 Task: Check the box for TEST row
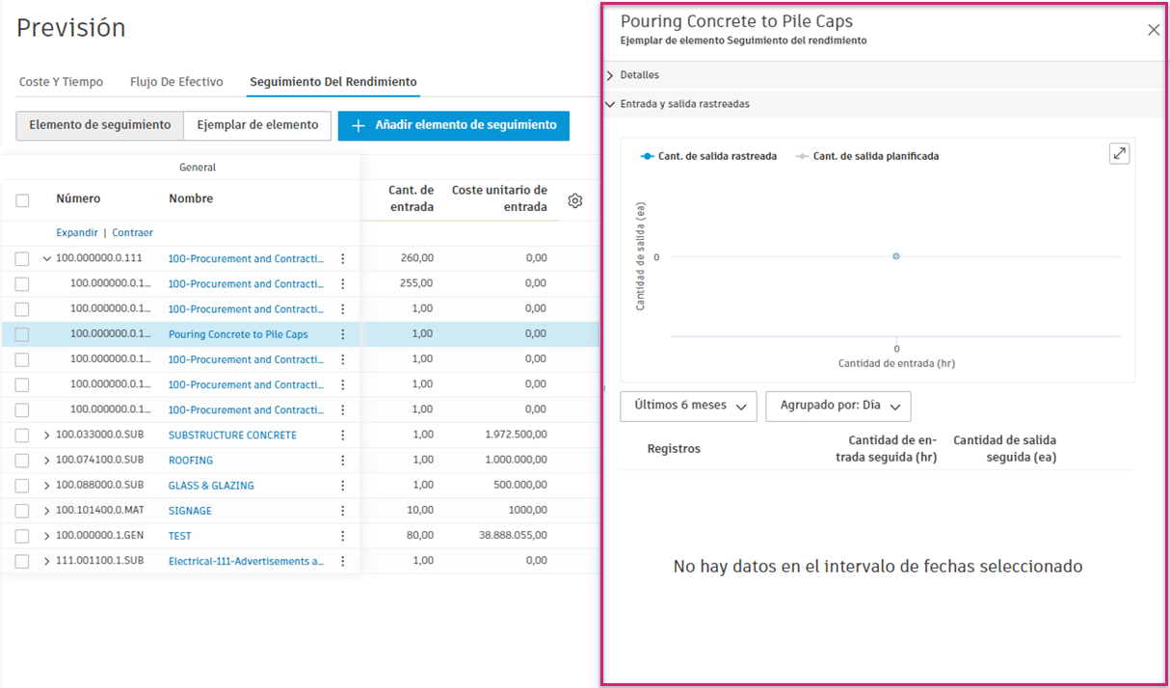22,535
